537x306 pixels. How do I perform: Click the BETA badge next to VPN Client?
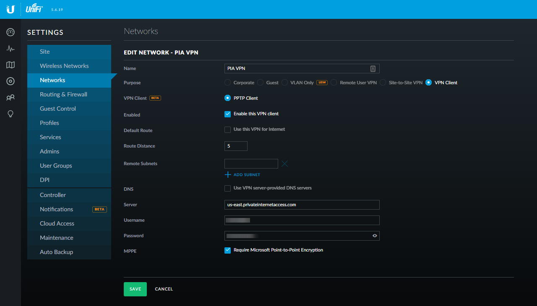pos(155,98)
